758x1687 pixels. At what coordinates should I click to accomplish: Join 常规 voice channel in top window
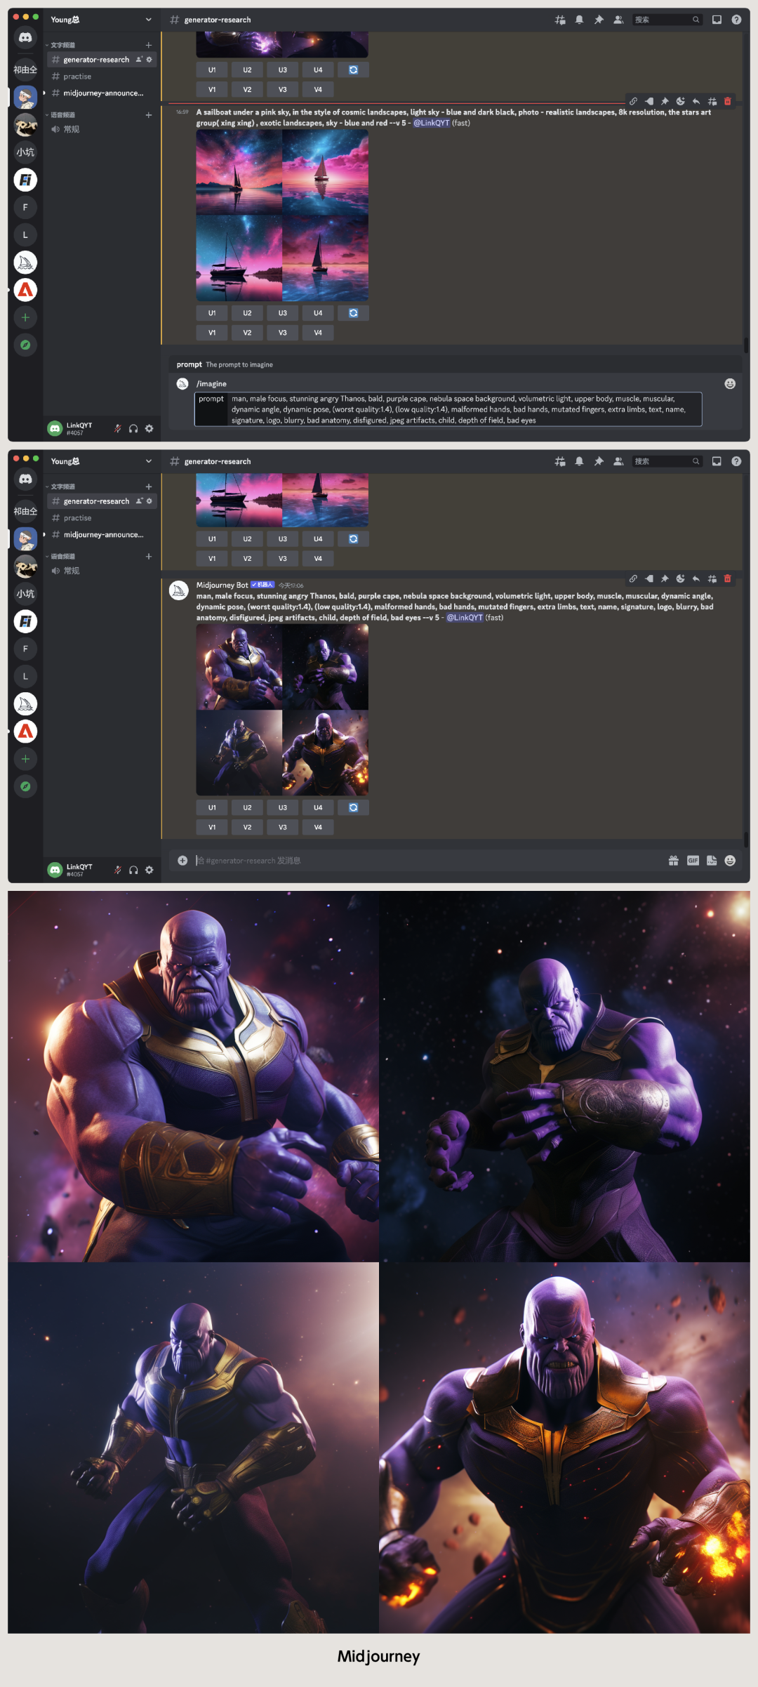tap(101, 129)
